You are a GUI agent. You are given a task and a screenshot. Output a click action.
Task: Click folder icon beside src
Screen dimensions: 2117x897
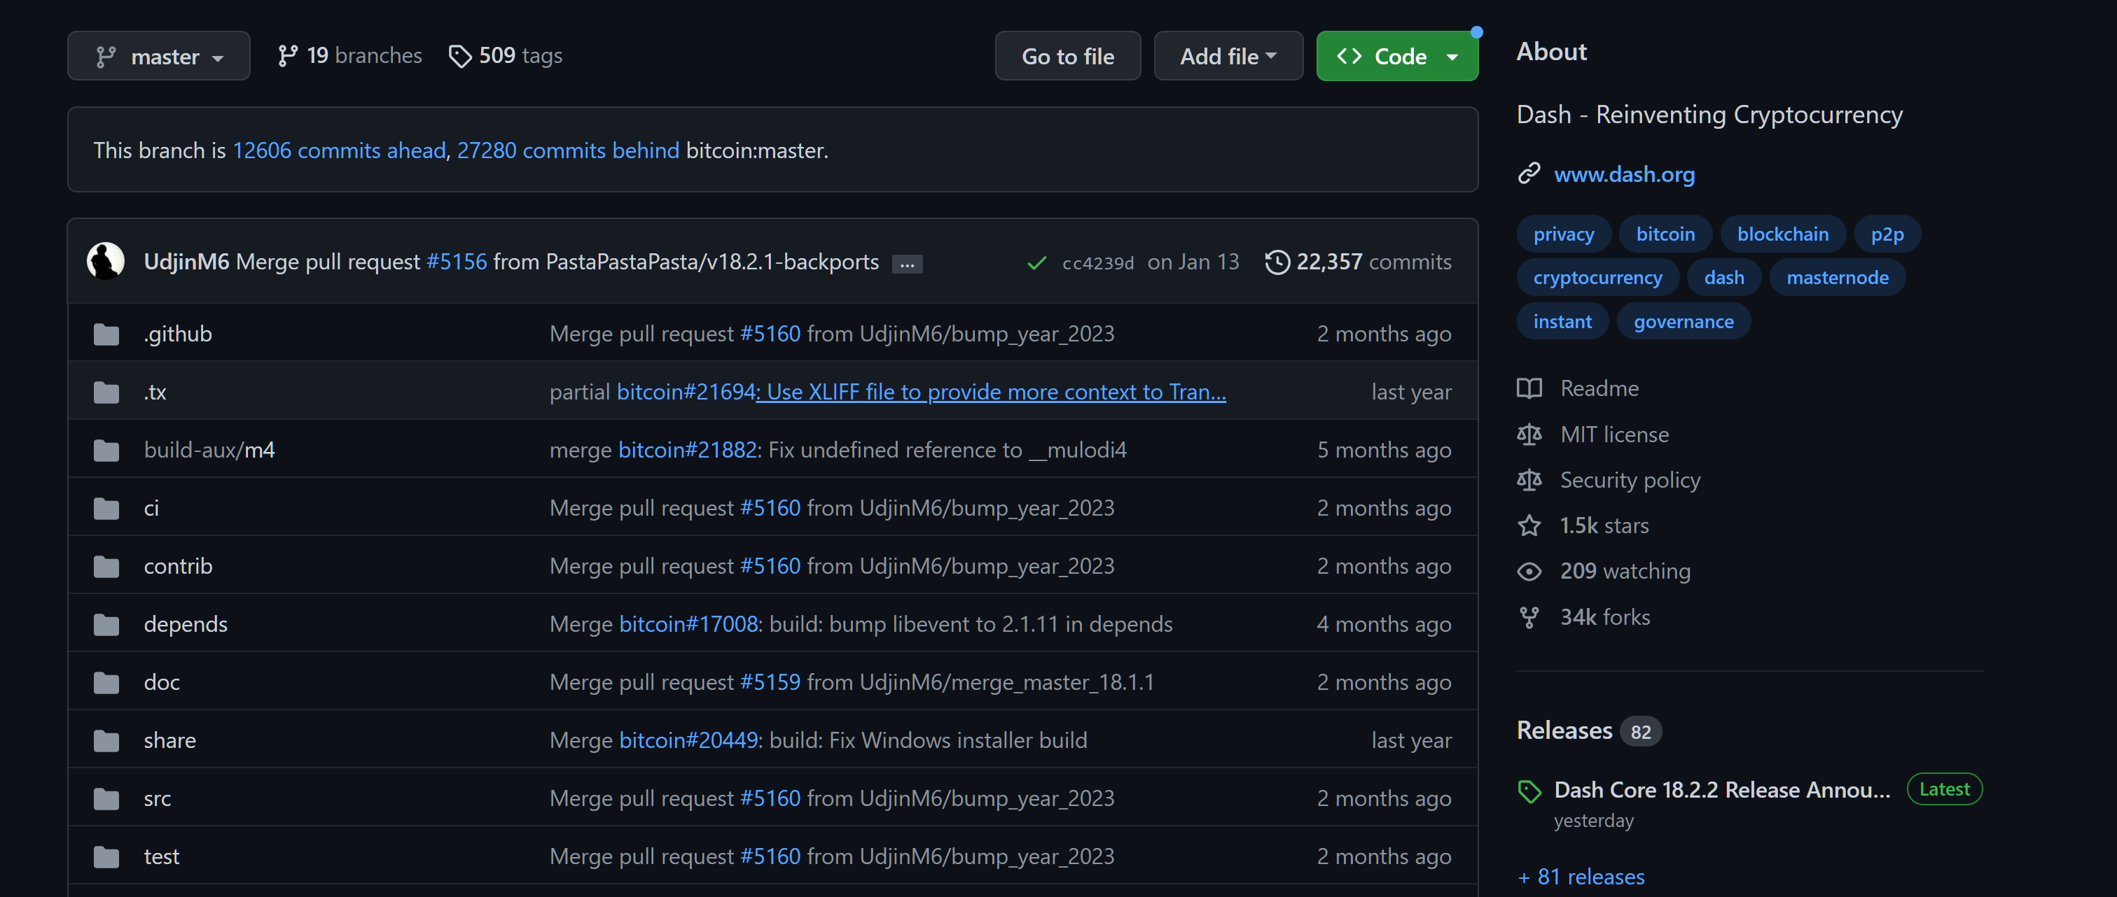click(x=106, y=799)
